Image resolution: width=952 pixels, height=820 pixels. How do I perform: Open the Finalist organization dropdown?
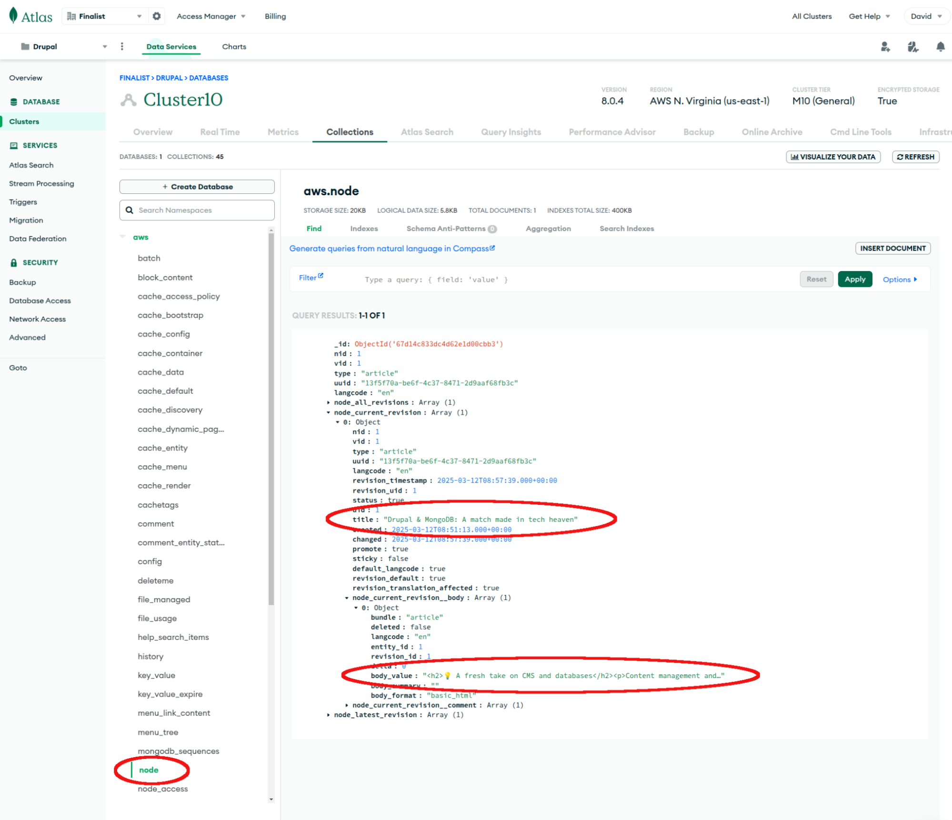104,16
